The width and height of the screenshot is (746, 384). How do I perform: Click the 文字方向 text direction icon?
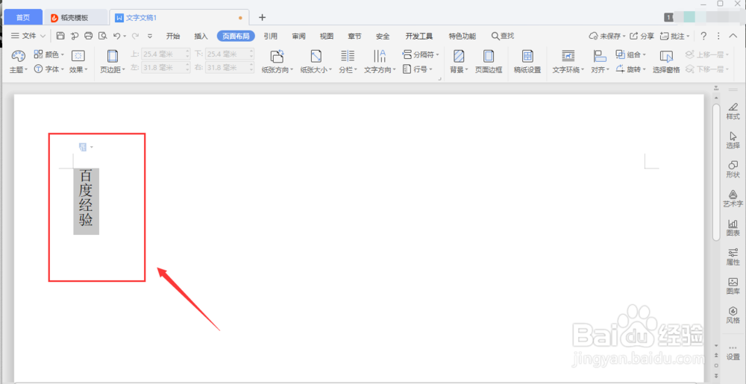coord(380,56)
